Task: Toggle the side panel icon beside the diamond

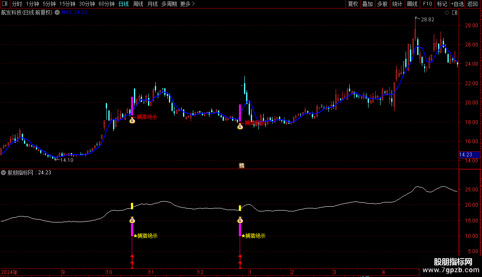Action: click(454, 13)
